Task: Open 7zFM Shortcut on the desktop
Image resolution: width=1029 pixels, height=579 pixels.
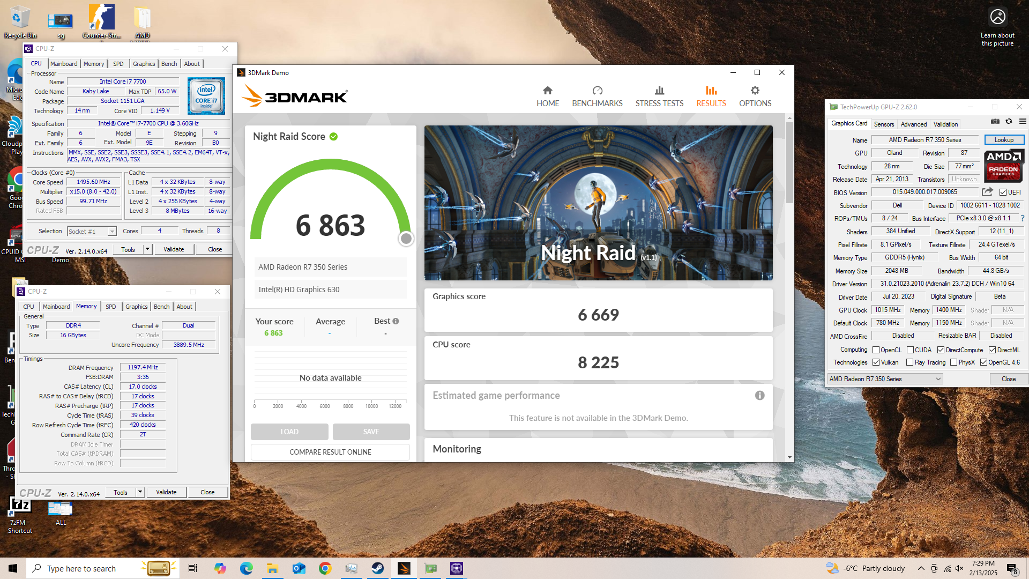Action: [20, 515]
